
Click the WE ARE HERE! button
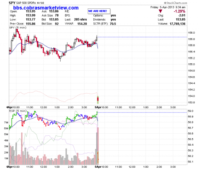point(99,11)
